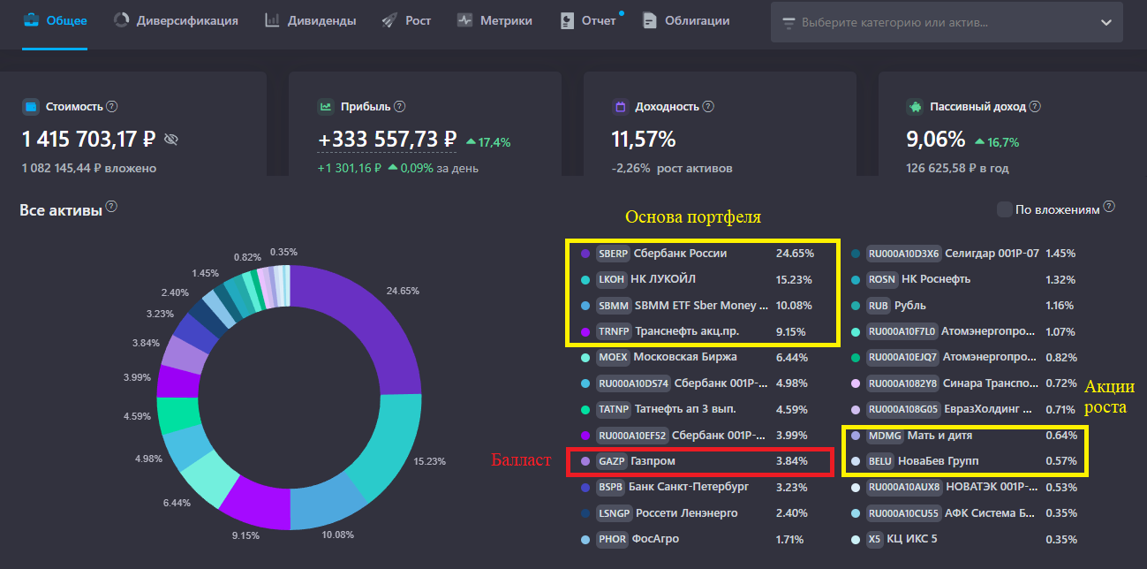Select the RU000A108G05 ЕвразХолдинг row
This screenshot has width=1147, height=569.
pyautogui.click(x=965, y=410)
